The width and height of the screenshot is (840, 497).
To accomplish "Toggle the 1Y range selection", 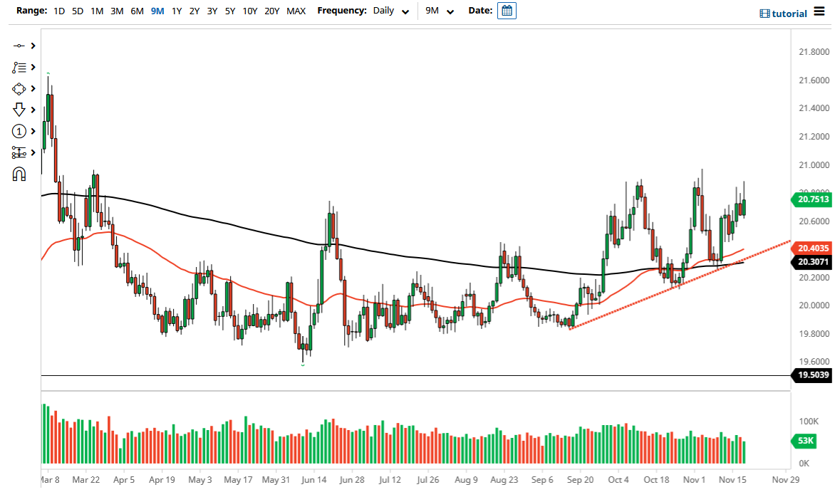I will coord(177,11).
